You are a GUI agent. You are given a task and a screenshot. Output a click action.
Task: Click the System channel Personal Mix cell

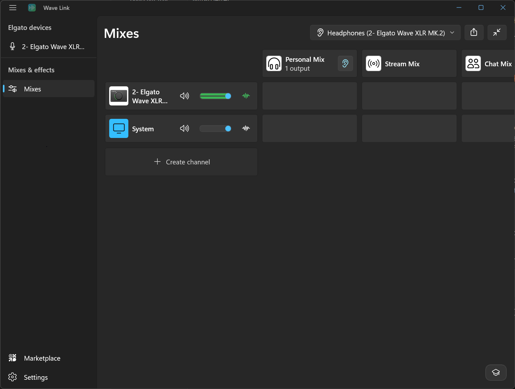pyautogui.click(x=310, y=128)
